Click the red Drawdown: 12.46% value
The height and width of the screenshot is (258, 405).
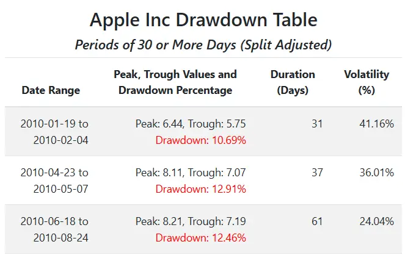pos(200,238)
